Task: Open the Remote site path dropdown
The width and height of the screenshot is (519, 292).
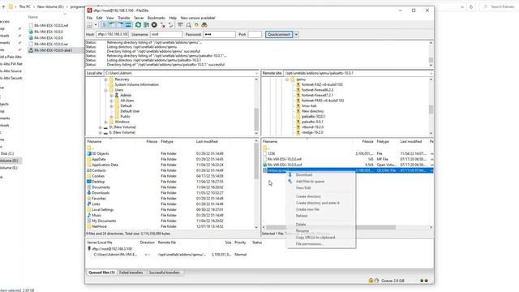Action: [x=431, y=73]
